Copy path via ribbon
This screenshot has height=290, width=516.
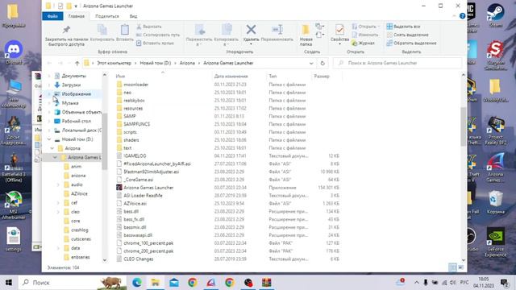coord(158,35)
